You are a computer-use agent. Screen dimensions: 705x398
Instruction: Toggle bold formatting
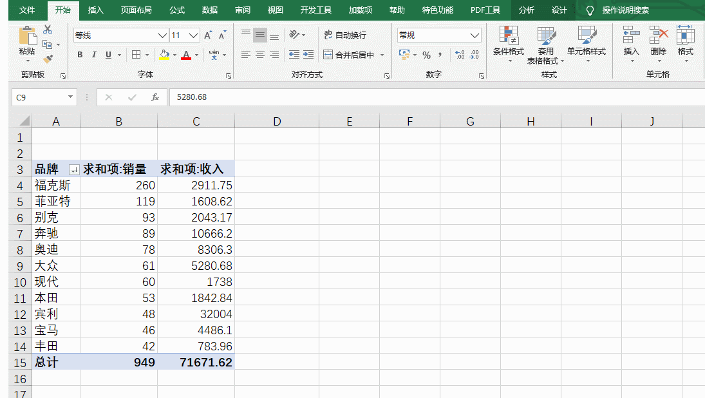[80, 55]
